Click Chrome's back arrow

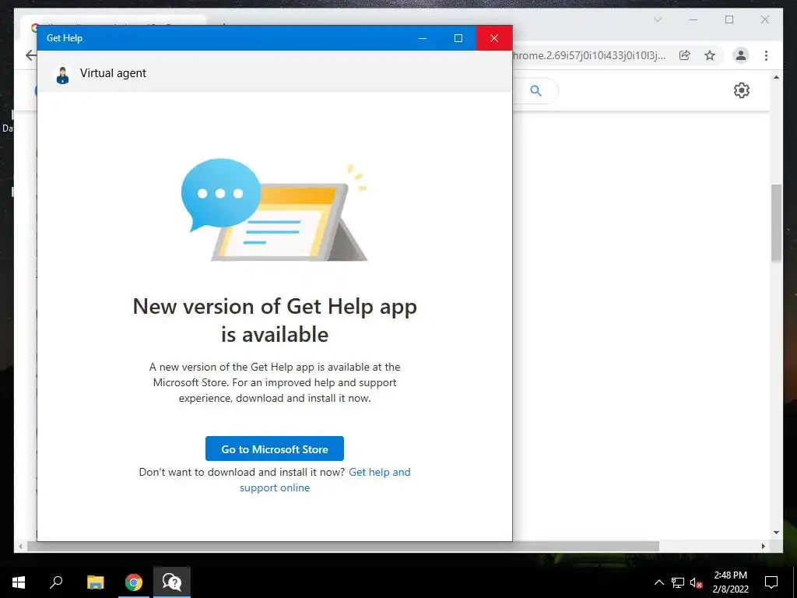coord(31,55)
